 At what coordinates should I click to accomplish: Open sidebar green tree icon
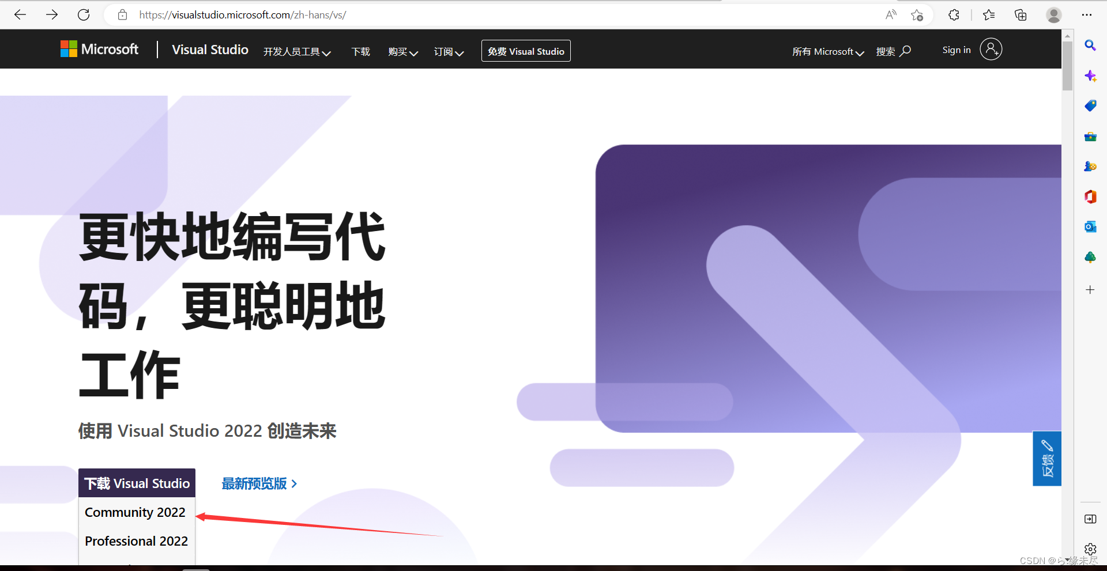(x=1090, y=257)
